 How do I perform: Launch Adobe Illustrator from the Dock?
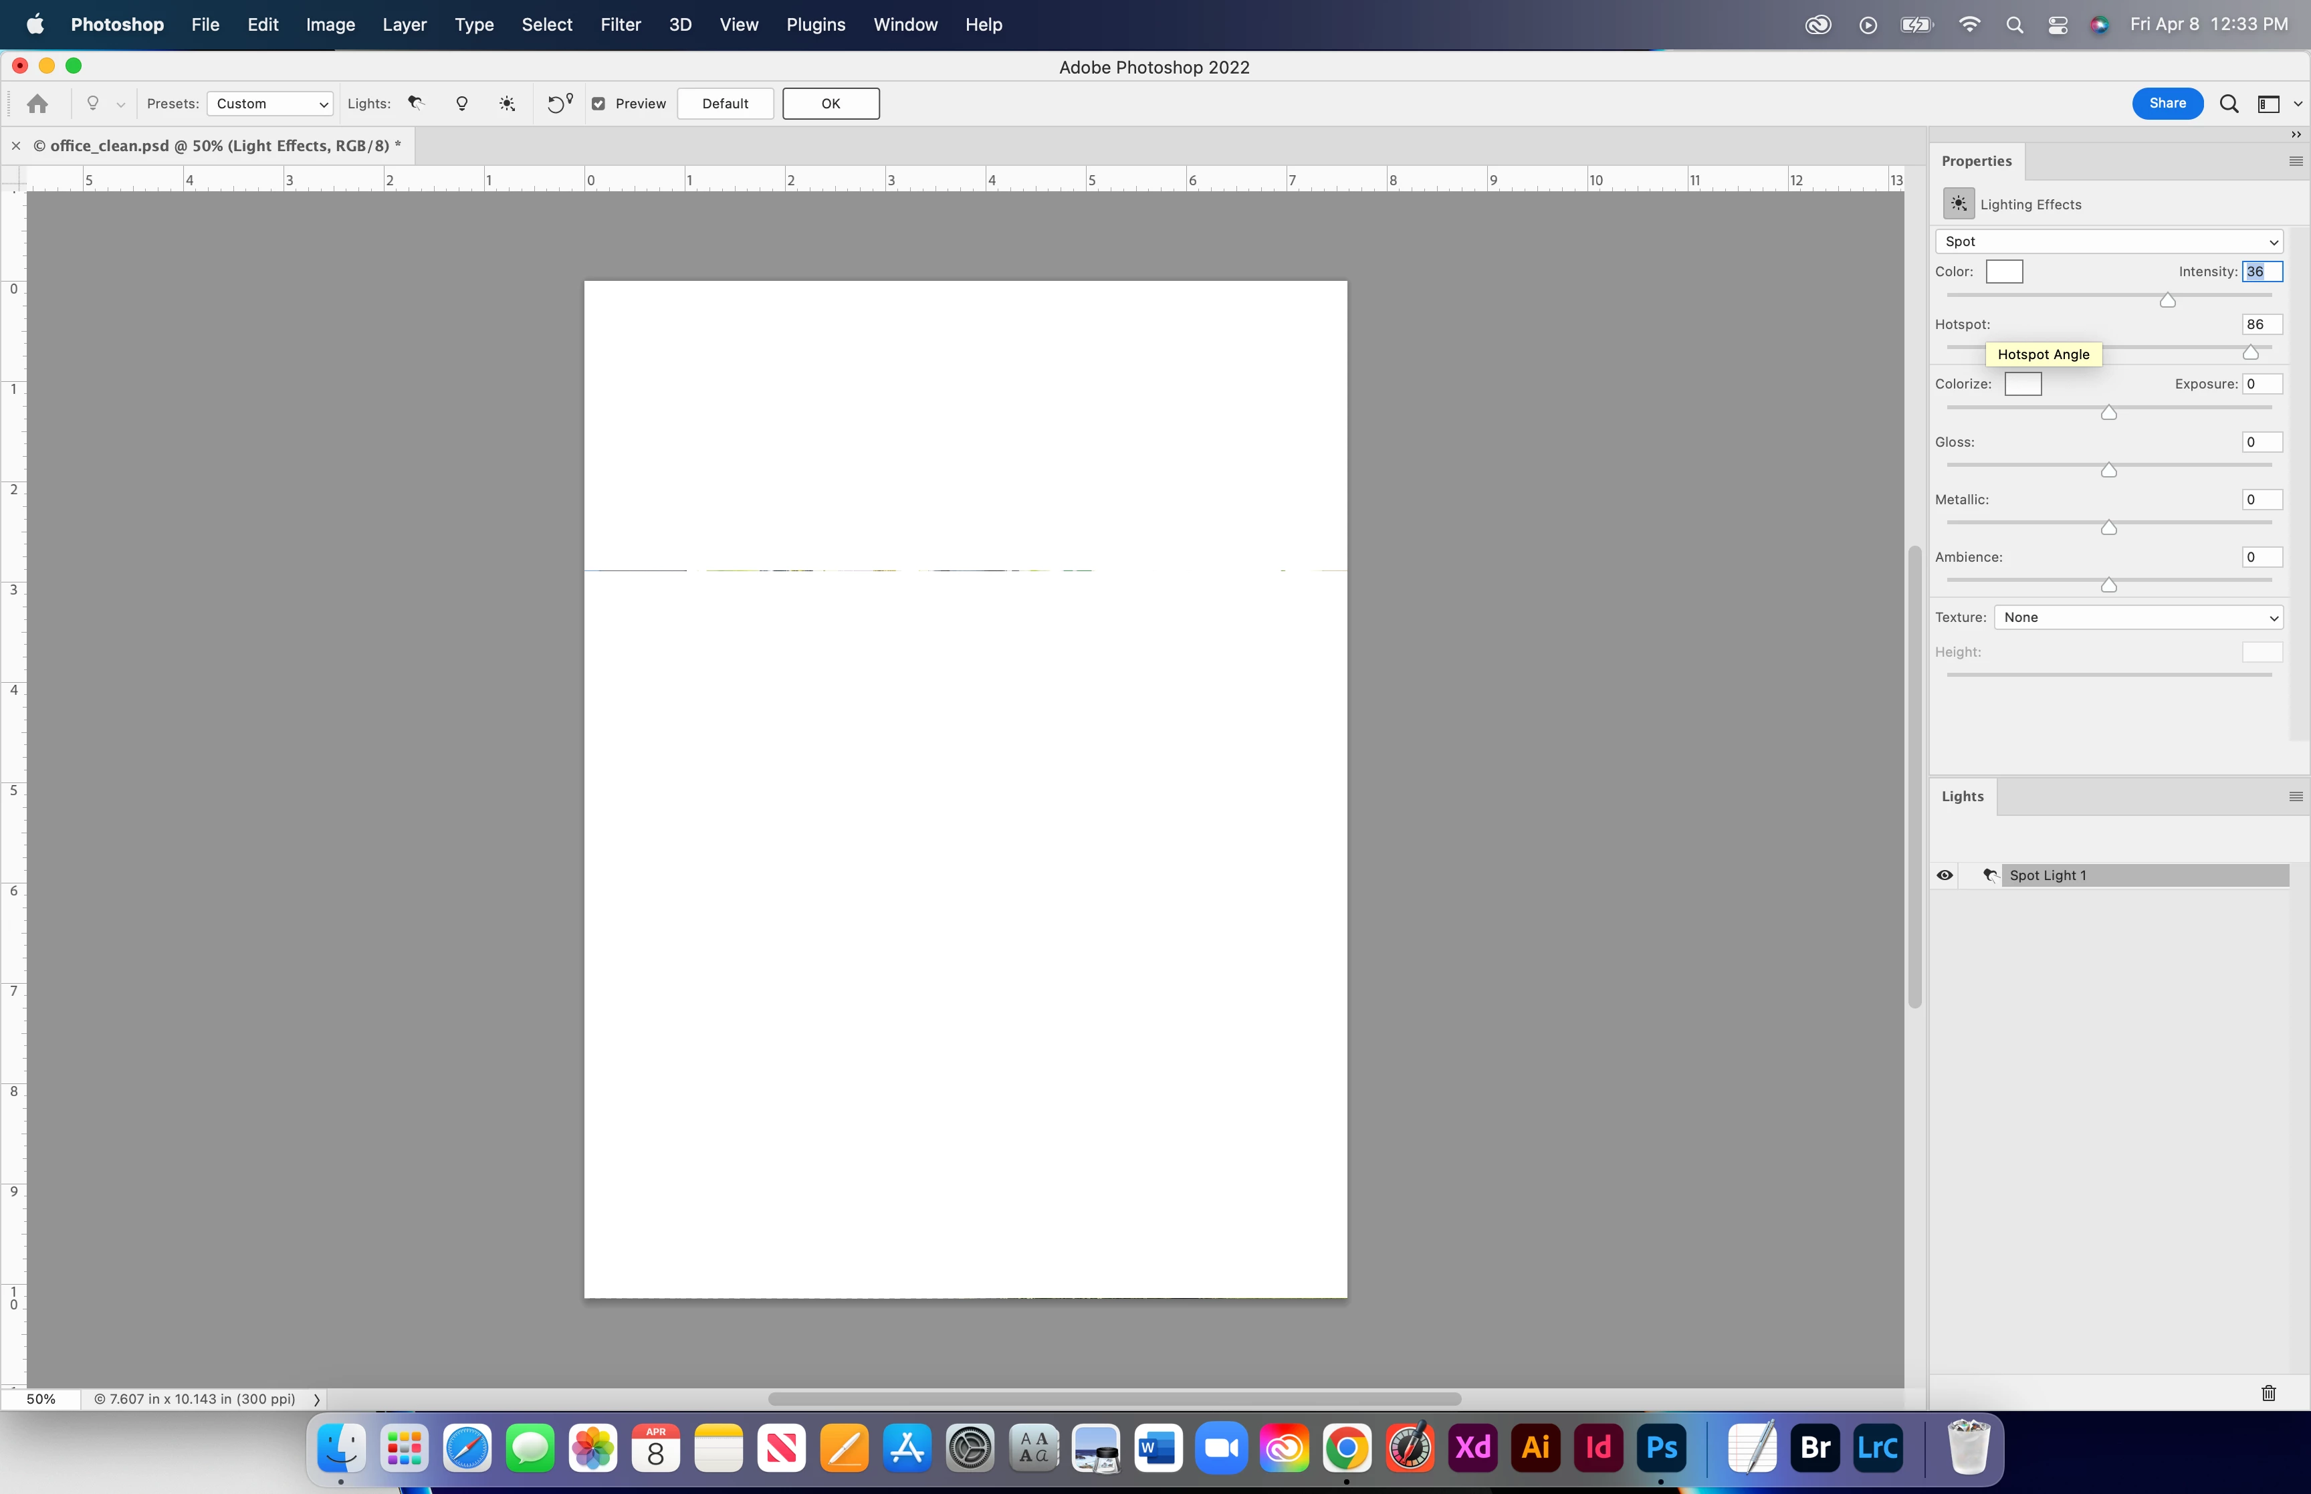(1535, 1447)
